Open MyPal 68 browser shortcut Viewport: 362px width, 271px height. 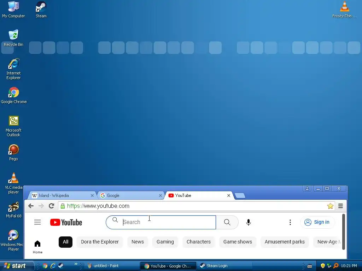click(13, 210)
